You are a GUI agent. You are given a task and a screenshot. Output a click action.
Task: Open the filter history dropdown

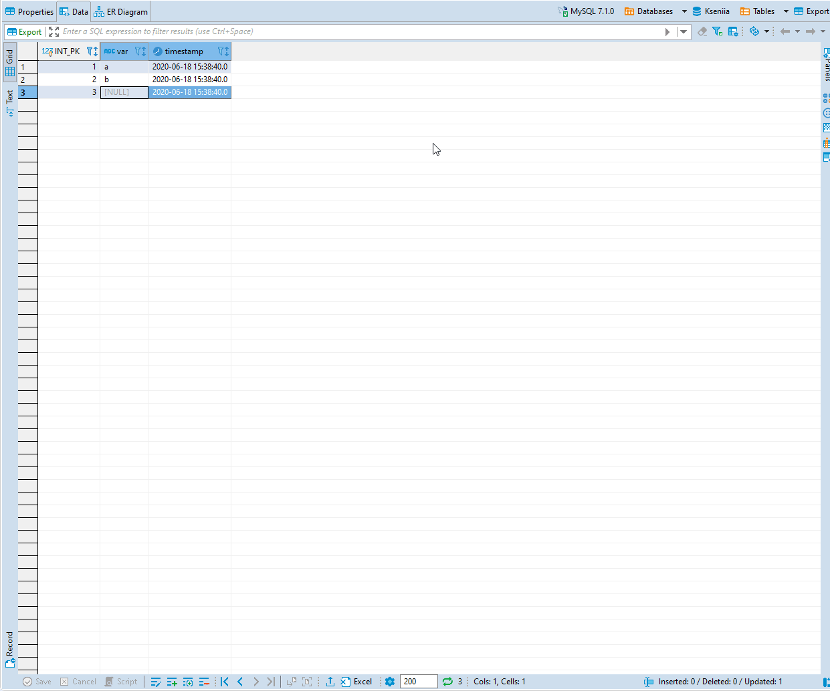click(684, 31)
